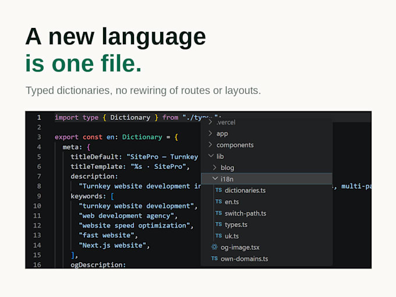The image size is (396, 297).
Task: Collapse the lib folder chevron
Action: 211,156
